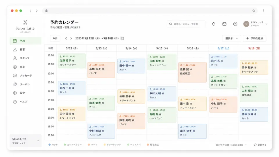Screen dimensions: 279x157
Task: Open 田中 健一 カット appointment
Action: click(x=131, y=66)
